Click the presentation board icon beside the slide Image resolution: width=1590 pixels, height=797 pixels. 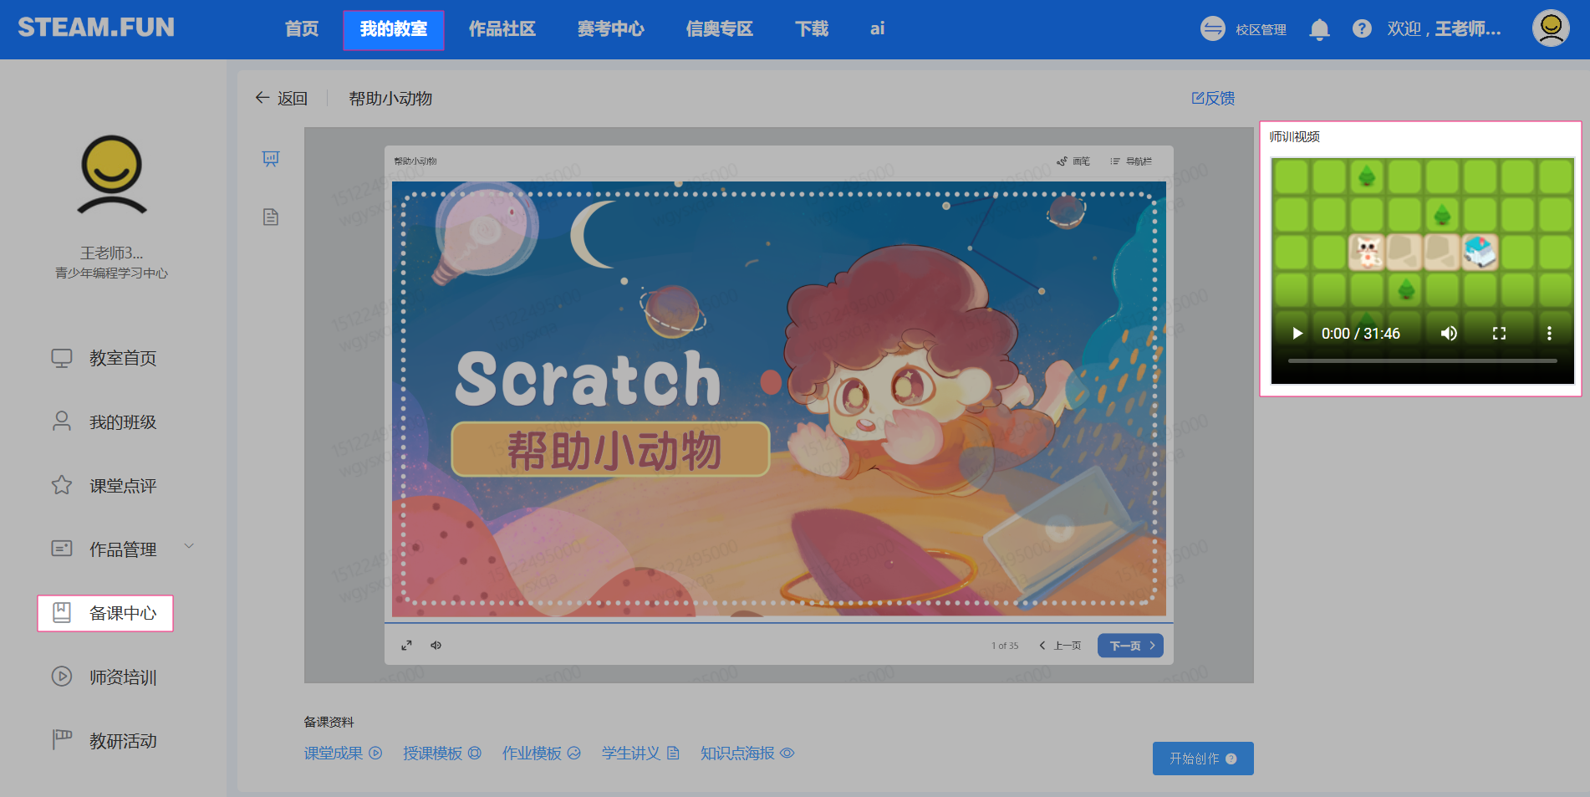[x=271, y=159]
